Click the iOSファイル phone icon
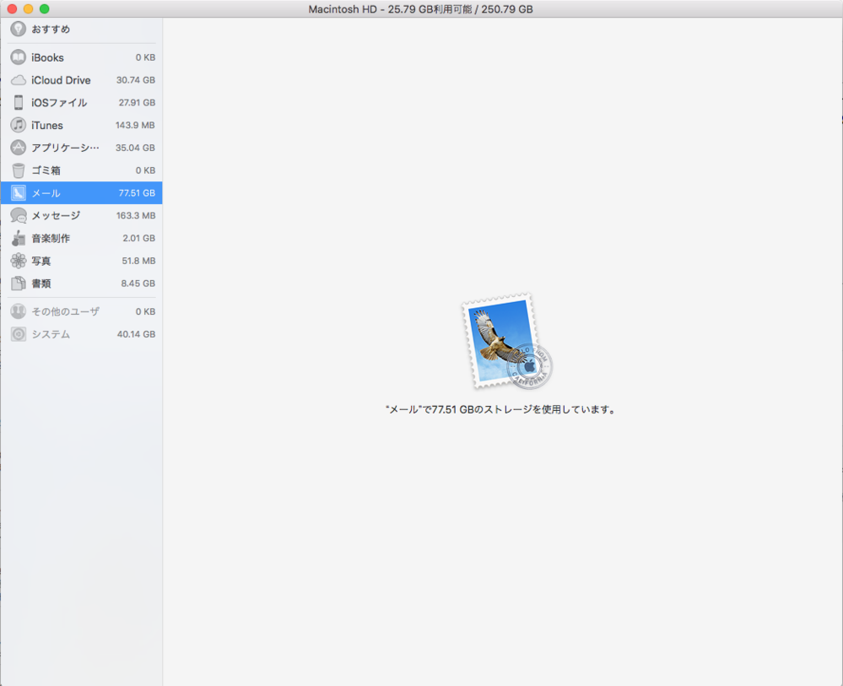The image size is (843, 686). [19, 103]
